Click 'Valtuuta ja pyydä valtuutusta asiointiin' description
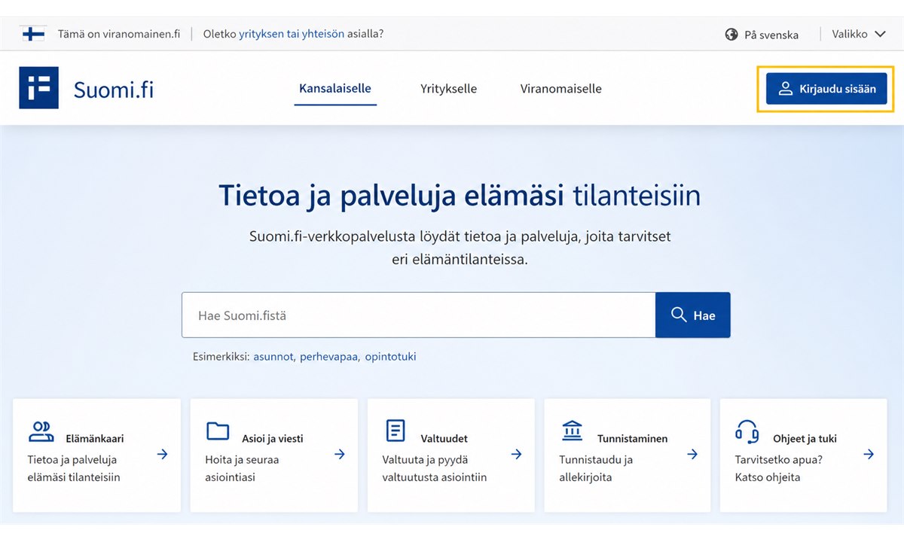 (x=435, y=468)
